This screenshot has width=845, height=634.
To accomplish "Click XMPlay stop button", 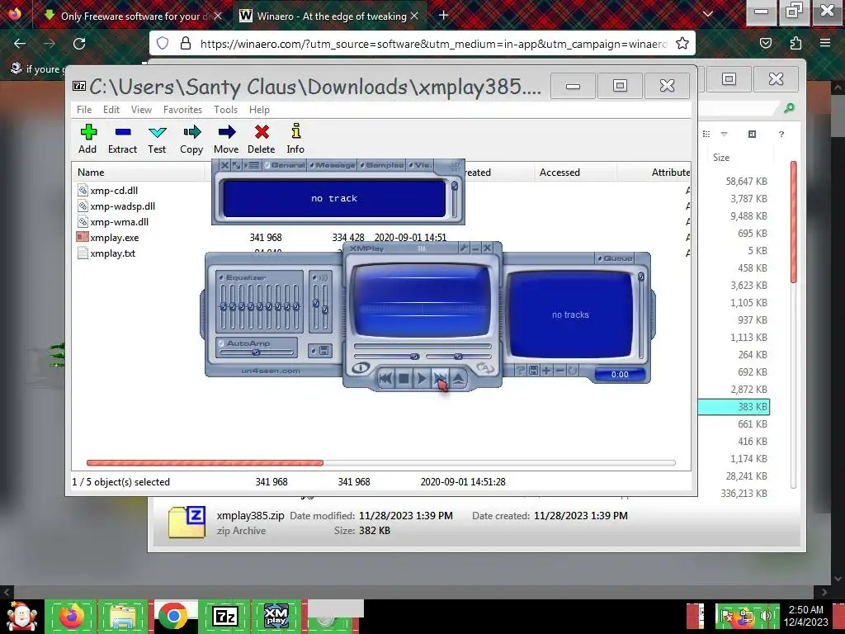I will (x=404, y=378).
